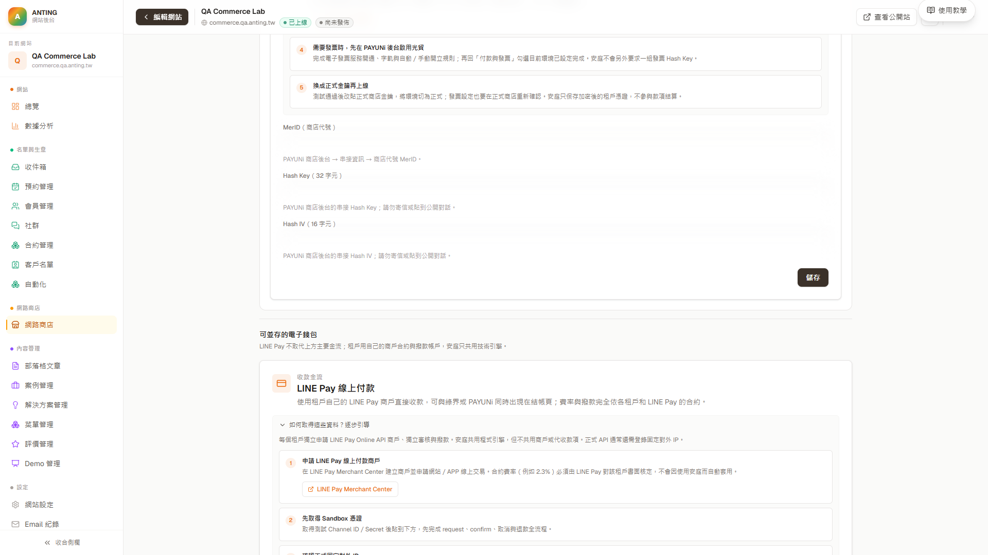Select the 網路商店 store icon
Viewport: 988px width, 555px height.
[15, 325]
